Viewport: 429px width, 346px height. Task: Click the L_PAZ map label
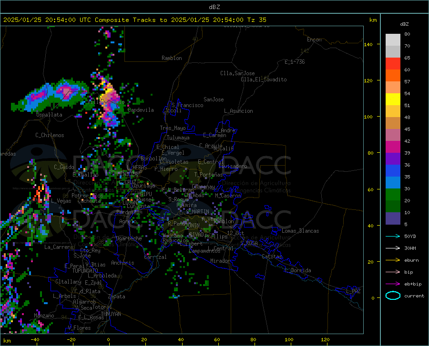[353, 291]
